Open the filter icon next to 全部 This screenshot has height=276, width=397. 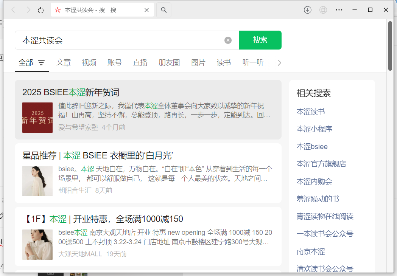[41, 62]
